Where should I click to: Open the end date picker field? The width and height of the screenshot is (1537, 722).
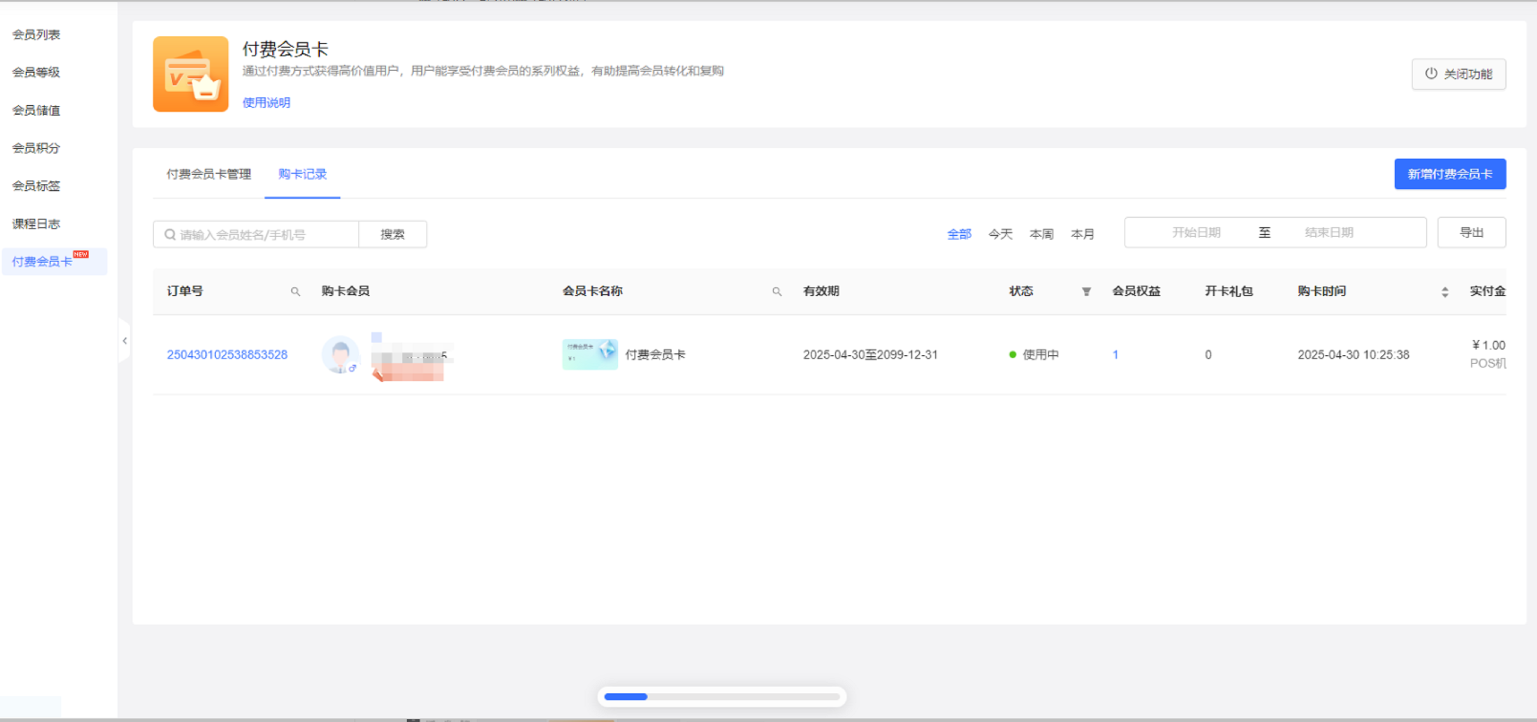pos(1328,233)
